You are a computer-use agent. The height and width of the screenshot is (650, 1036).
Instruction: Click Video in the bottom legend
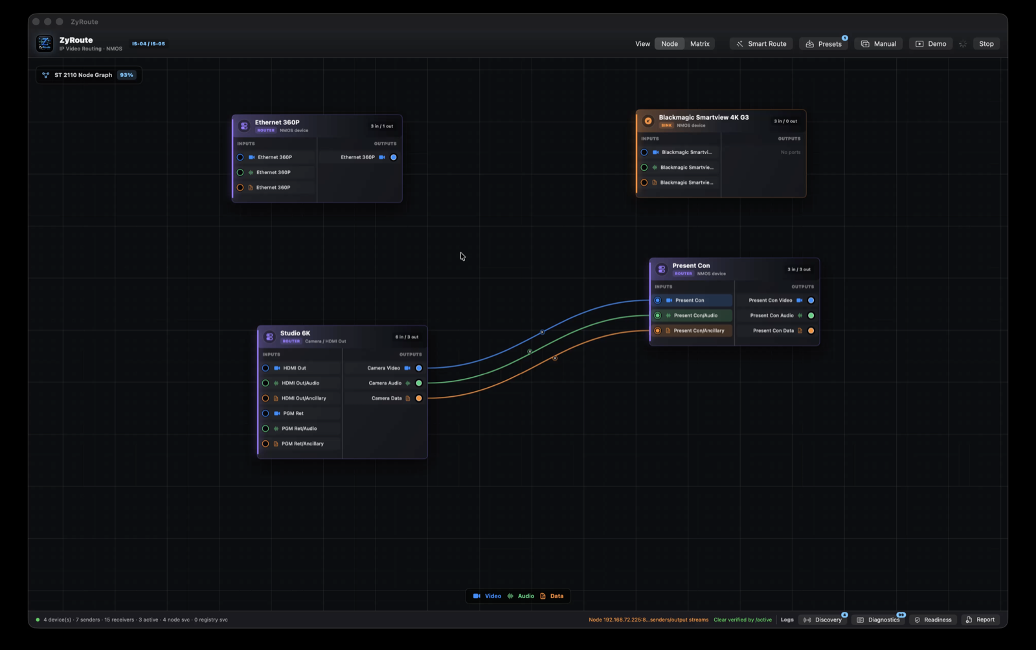pos(487,596)
